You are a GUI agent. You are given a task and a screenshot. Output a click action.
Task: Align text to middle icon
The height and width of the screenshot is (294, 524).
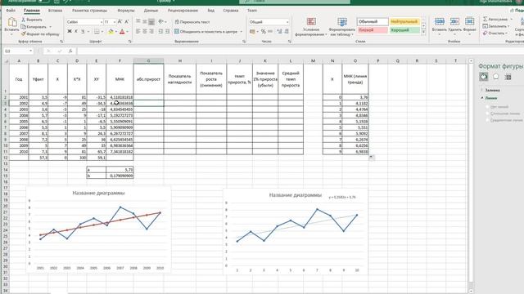(x=145, y=22)
